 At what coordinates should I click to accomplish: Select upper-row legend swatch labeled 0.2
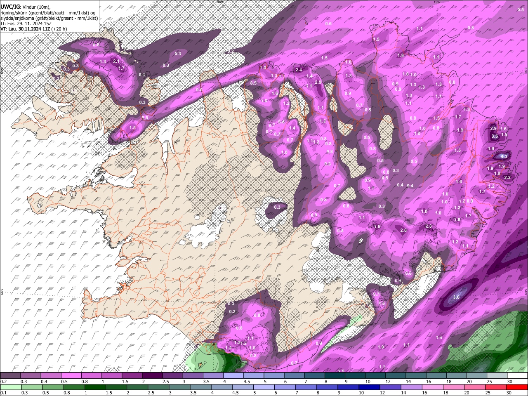10,376
